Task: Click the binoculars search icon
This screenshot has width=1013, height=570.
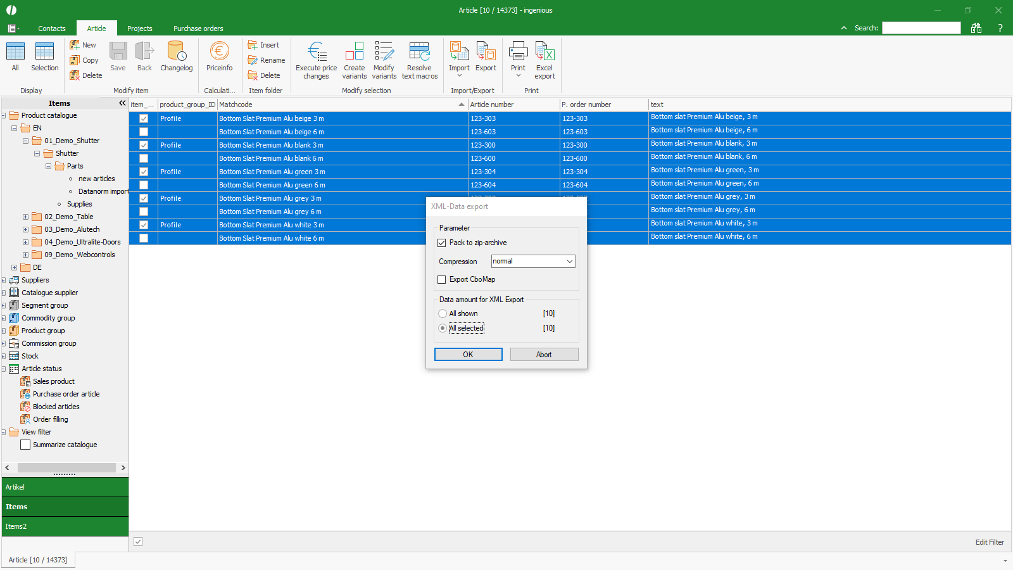Action: [x=976, y=28]
